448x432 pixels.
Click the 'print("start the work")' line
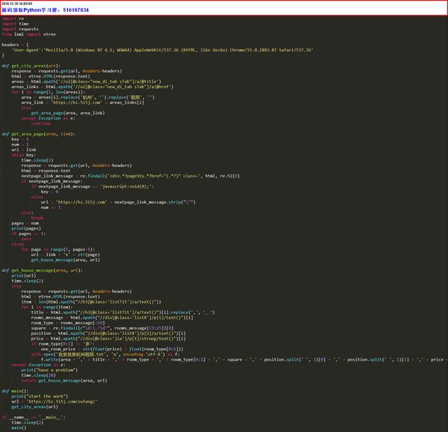(x=40, y=396)
